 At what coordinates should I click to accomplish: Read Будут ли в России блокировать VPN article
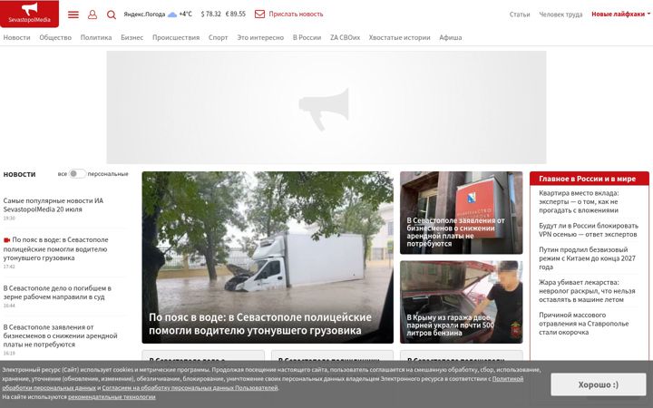(589, 229)
